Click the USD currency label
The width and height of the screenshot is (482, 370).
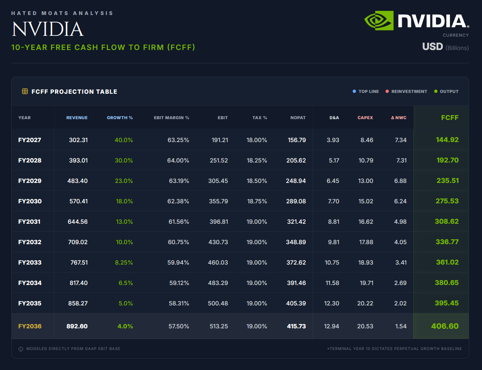tap(432, 47)
